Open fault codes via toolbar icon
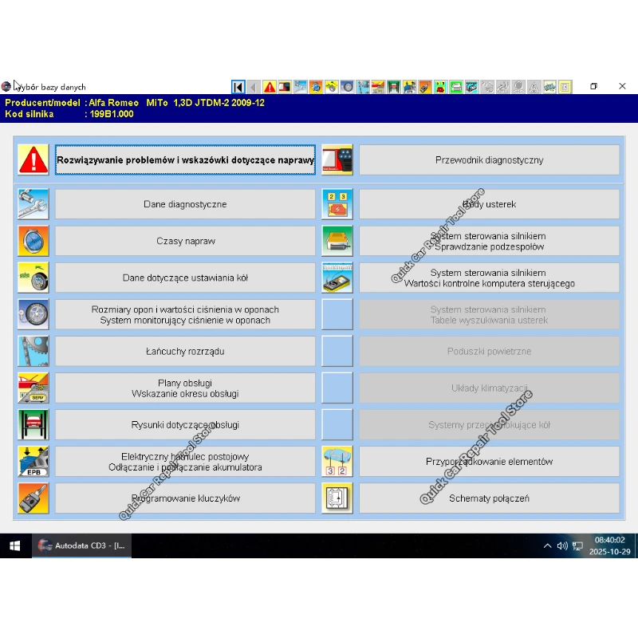Viewport: 638px width, 638px height. [x=440, y=87]
